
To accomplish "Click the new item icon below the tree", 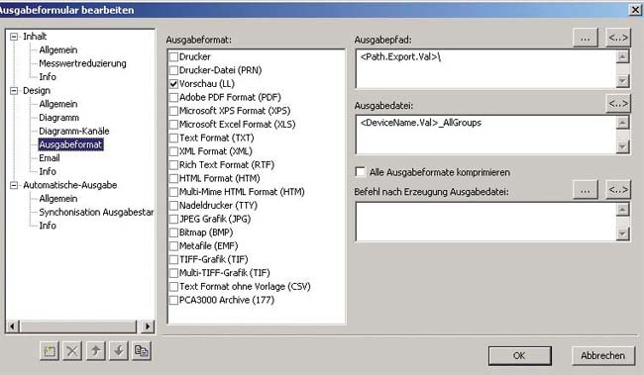I will (50, 351).
